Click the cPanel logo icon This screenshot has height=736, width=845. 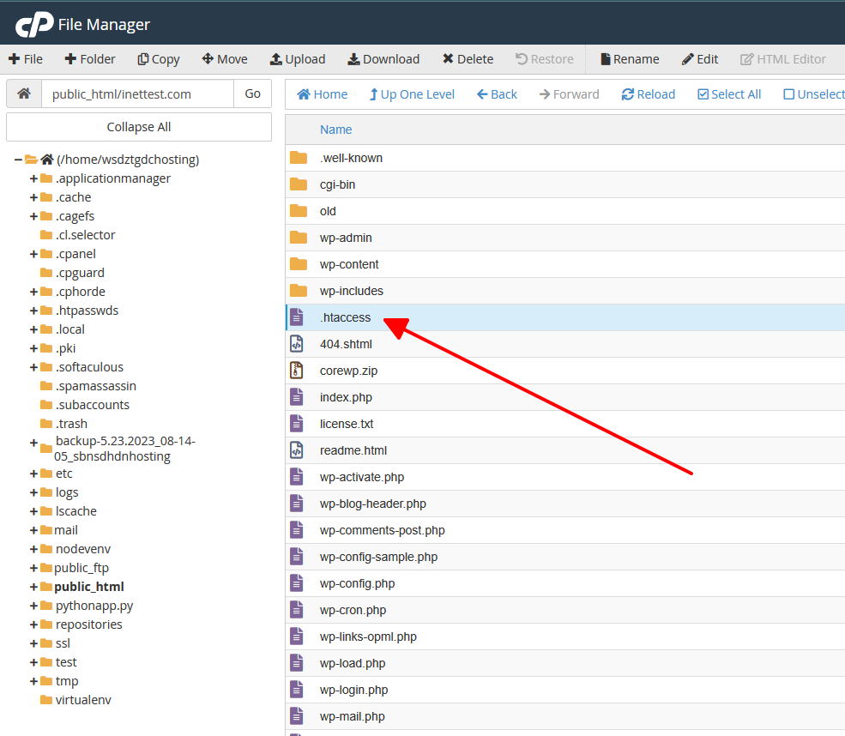34,24
